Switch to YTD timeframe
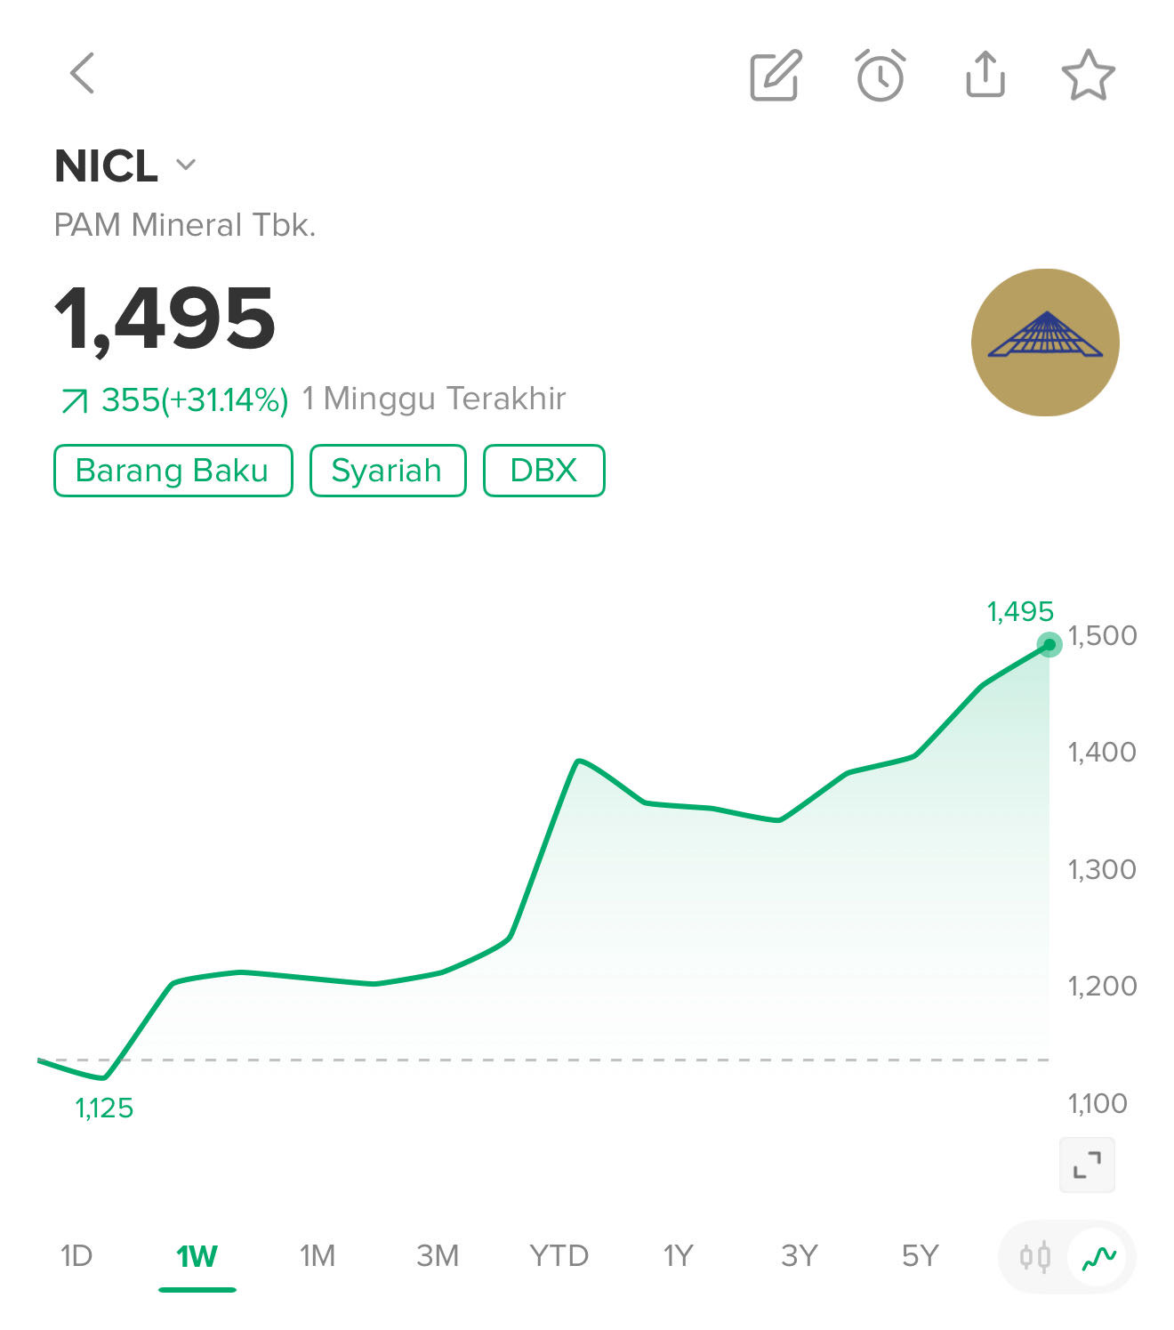This screenshot has height=1330, width=1174. (559, 1255)
